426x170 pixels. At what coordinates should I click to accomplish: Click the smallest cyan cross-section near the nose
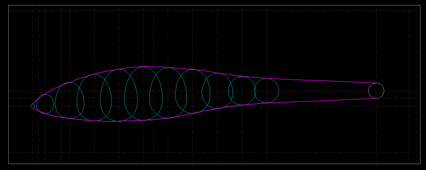click(45, 104)
